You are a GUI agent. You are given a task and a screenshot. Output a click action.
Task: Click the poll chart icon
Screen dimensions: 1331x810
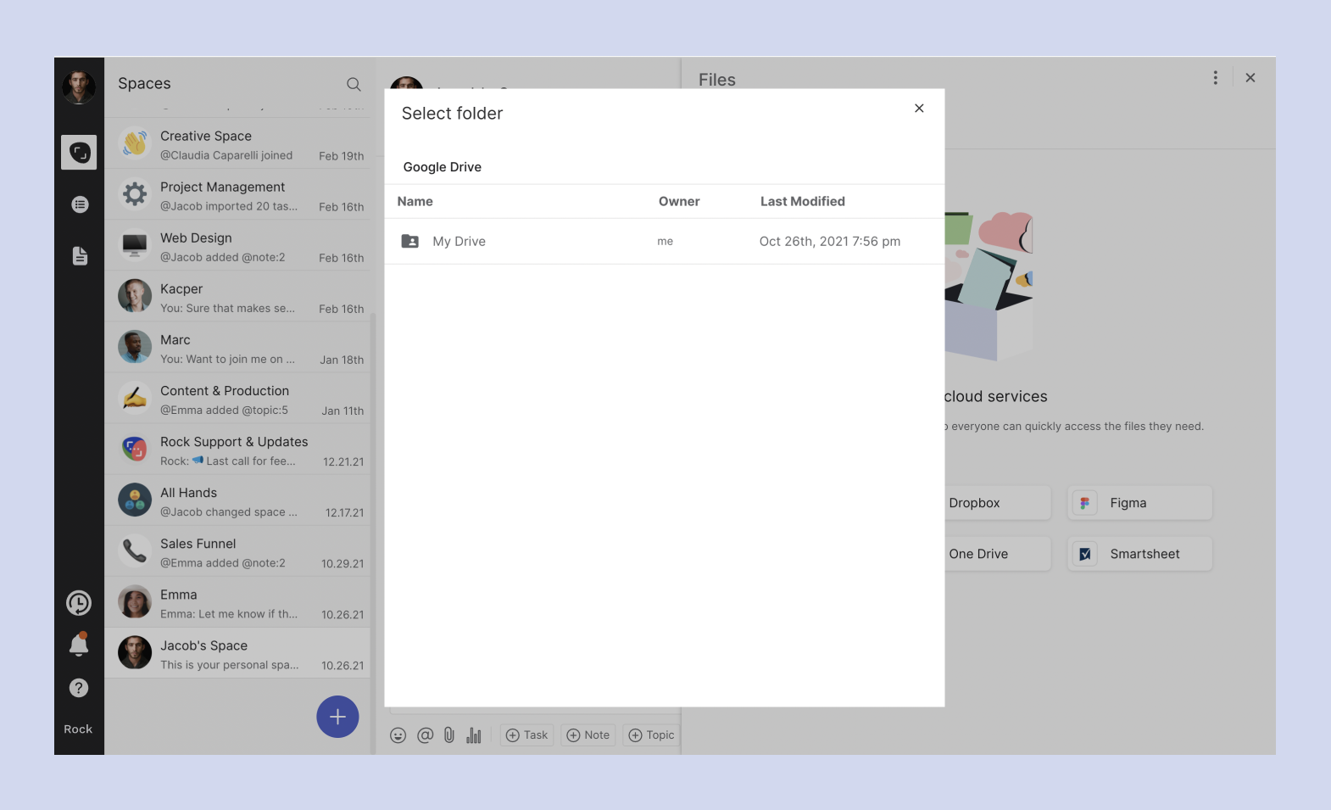click(474, 735)
